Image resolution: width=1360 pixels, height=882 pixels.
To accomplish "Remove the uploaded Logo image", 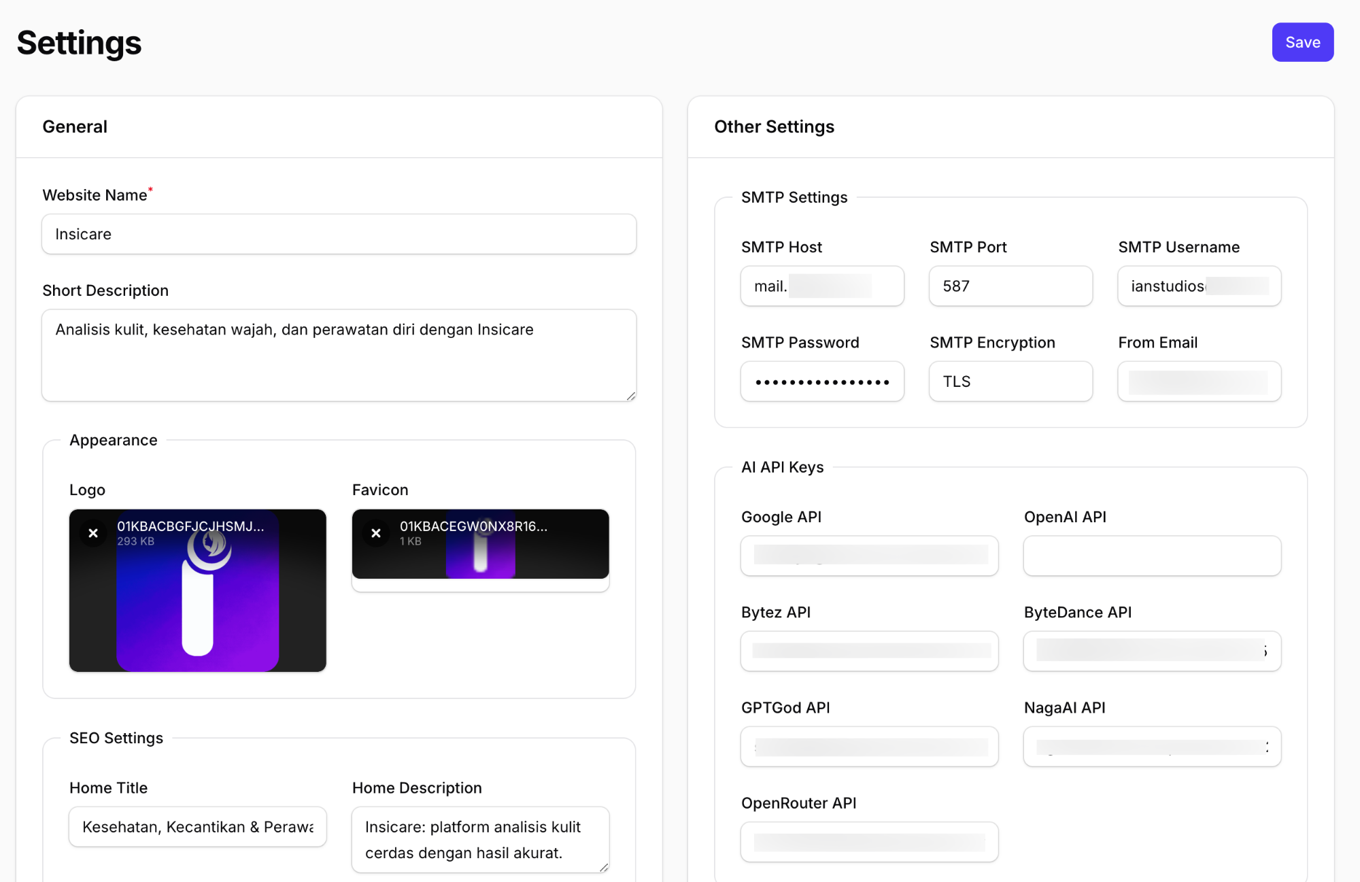I will 93,533.
